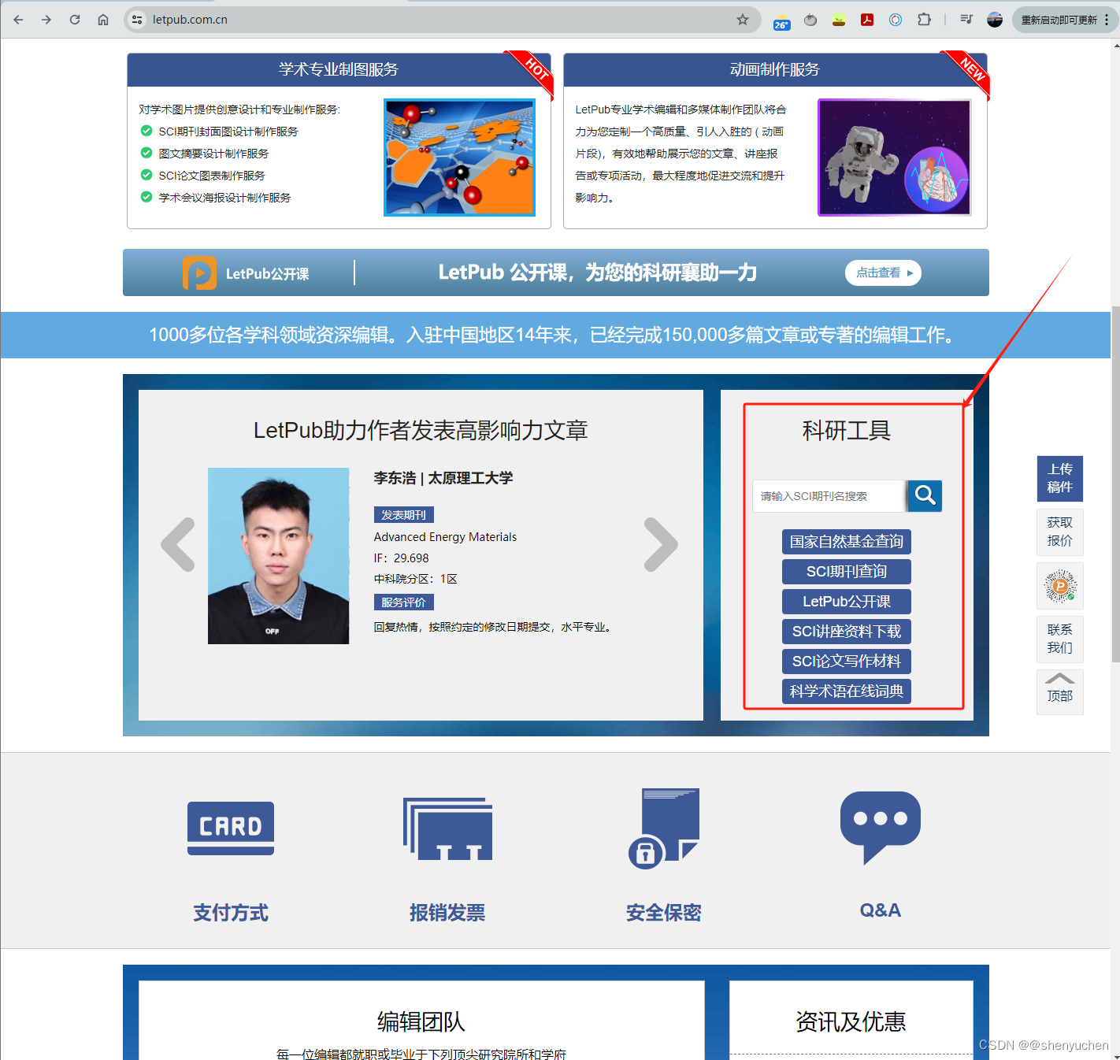Click the 发表期刊 label

pyautogui.click(x=403, y=515)
